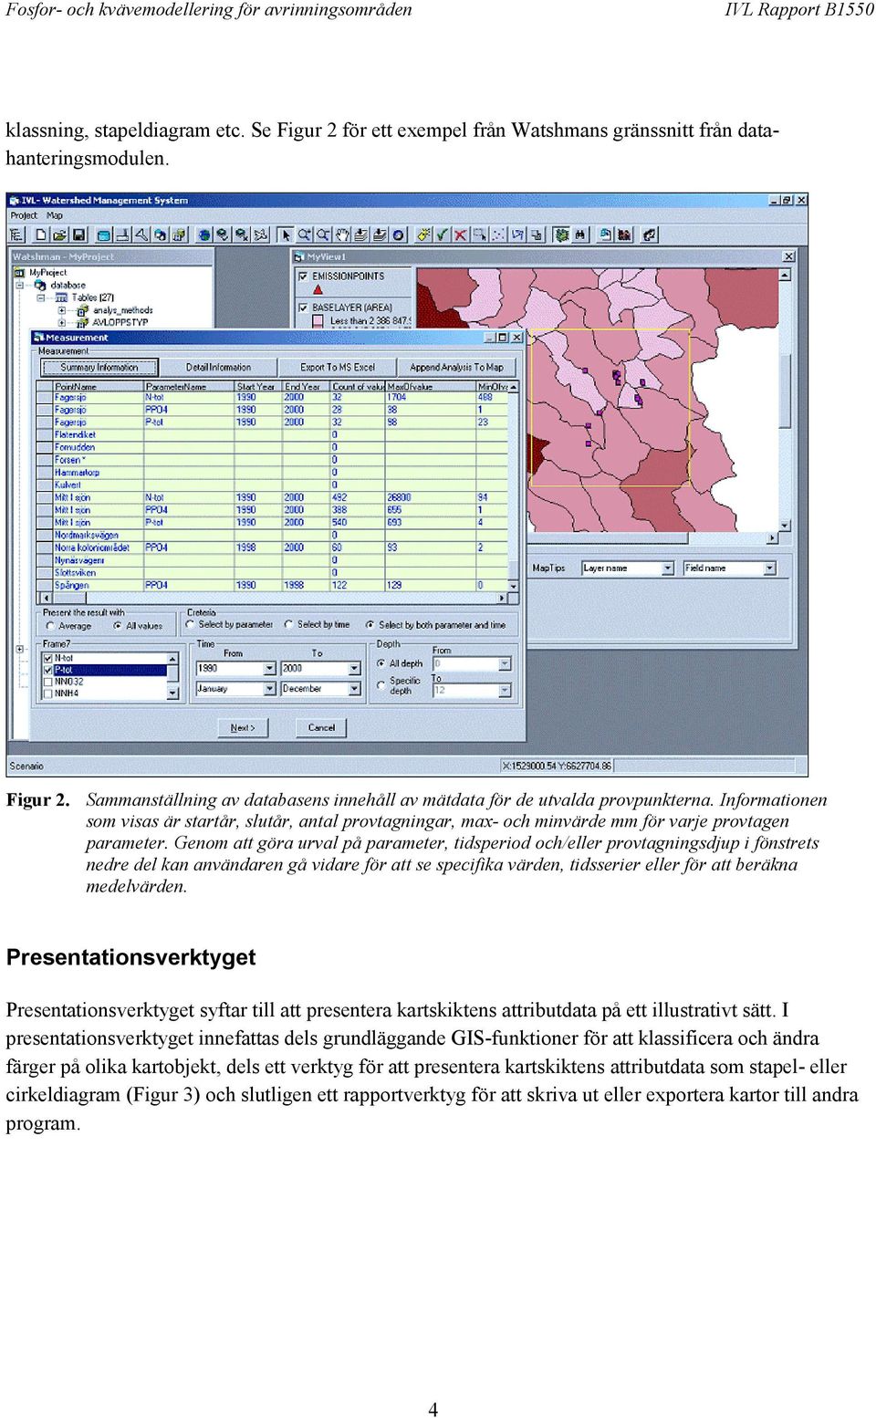
Task: Click the leftmost toolbar icon before New
Action: click(x=16, y=235)
